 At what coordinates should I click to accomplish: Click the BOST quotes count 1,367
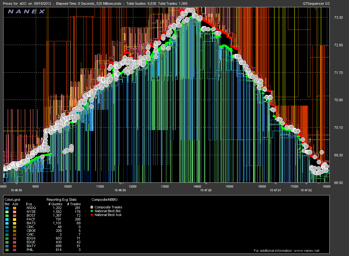(x=57, y=215)
